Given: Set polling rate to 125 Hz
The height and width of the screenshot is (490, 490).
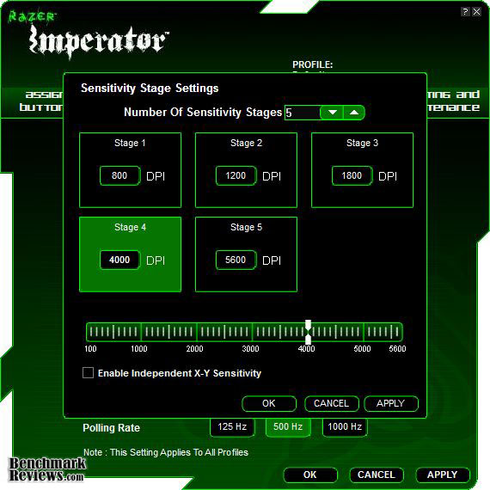Looking at the screenshot, I should click(x=232, y=427).
